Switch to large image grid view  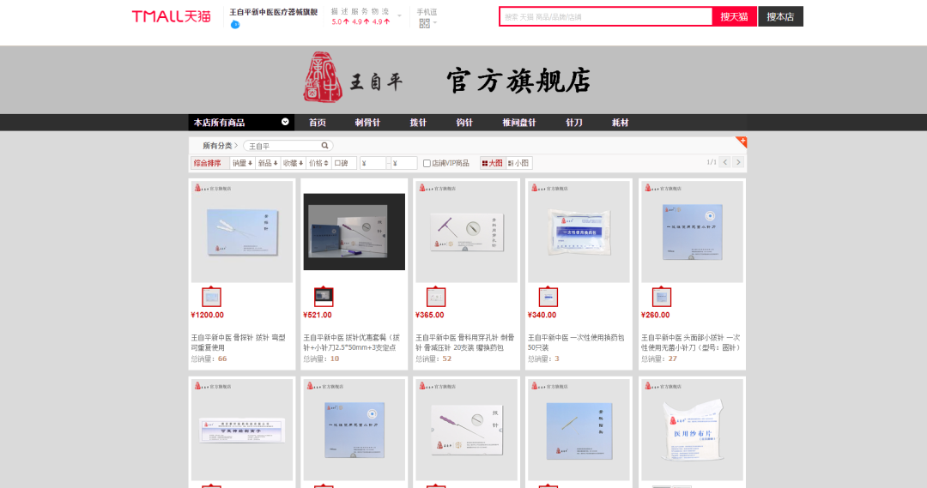coord(492,163)
